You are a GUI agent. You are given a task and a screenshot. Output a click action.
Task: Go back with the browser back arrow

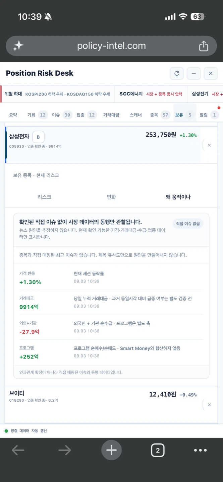[18, 450]
